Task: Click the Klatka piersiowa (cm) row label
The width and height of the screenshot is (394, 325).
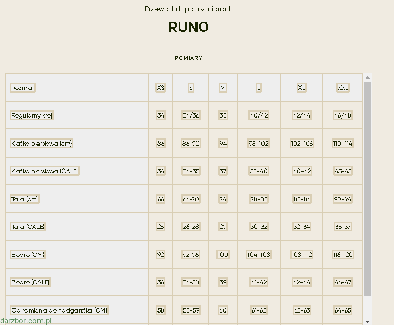Action: tap(42, 144)
